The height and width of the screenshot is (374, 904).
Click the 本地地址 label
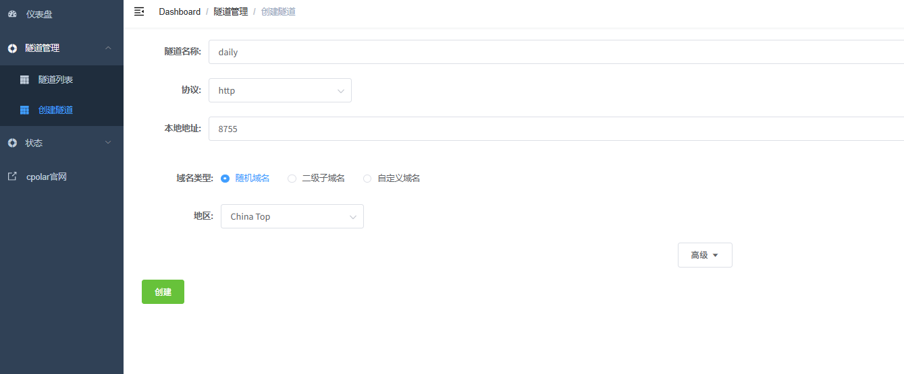[x=182, y=128]
